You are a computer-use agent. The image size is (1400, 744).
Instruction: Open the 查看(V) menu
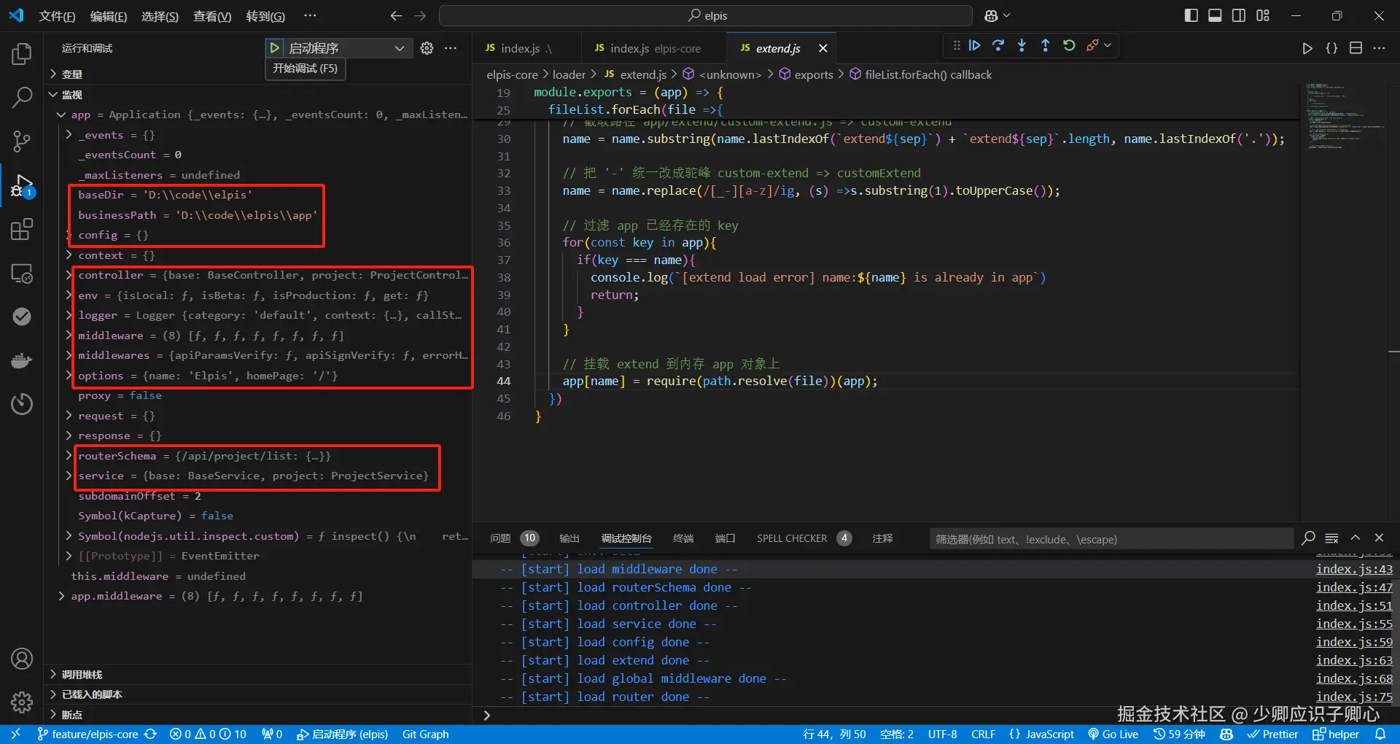[211, 16]
